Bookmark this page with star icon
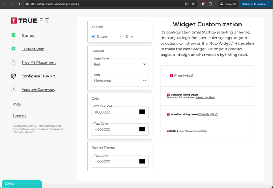The image size is (273, 188). (193, 4)
